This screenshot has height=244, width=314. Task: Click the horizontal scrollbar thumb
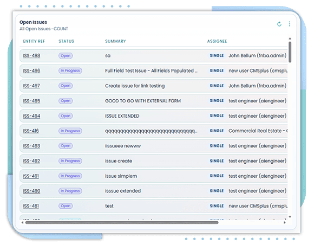tap(122, 222)
